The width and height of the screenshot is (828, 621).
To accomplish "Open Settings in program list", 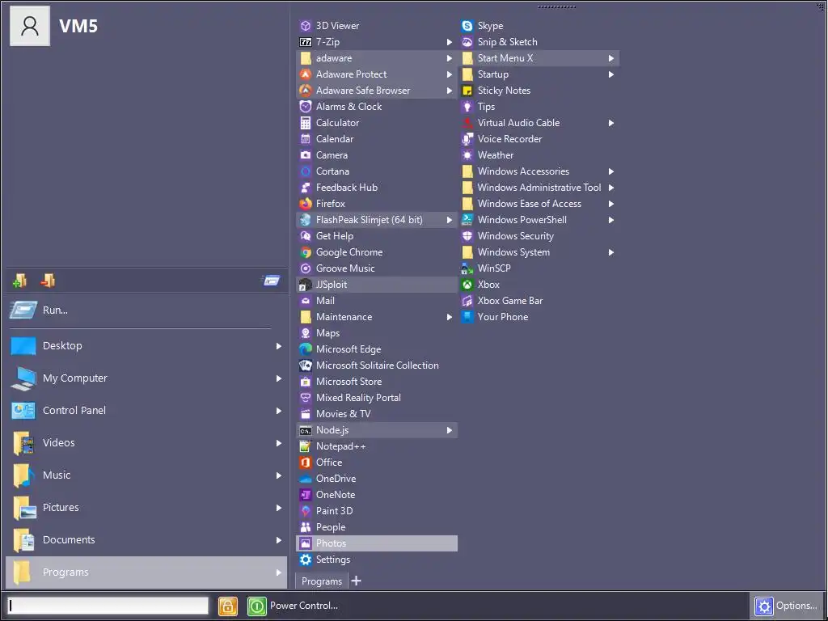I will click(x=377, y=560).
